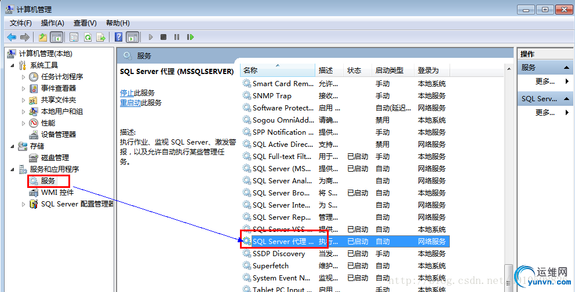This screenshot has width=575, height=292.
Task: Click the 共享文件夹 tree icon
Action: (34, 100)
